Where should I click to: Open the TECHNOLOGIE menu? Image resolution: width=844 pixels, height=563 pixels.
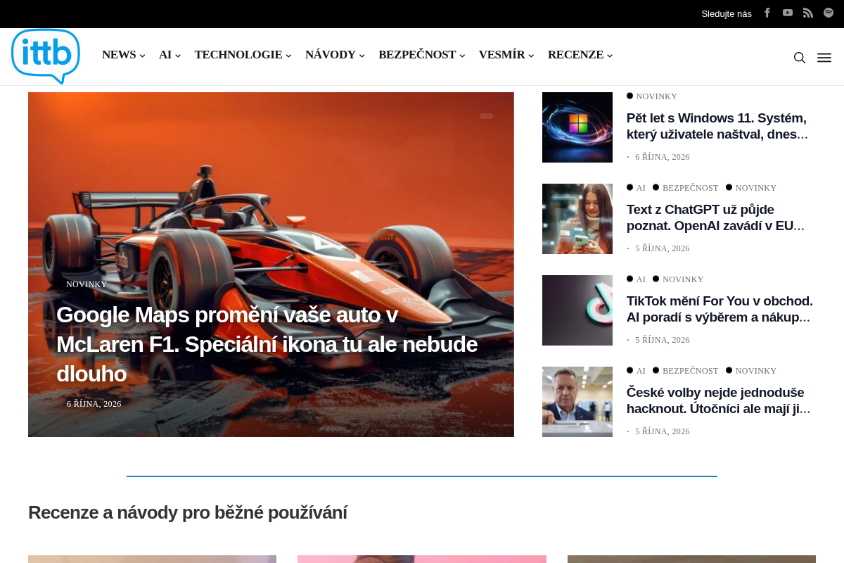[x=238, y=55]
